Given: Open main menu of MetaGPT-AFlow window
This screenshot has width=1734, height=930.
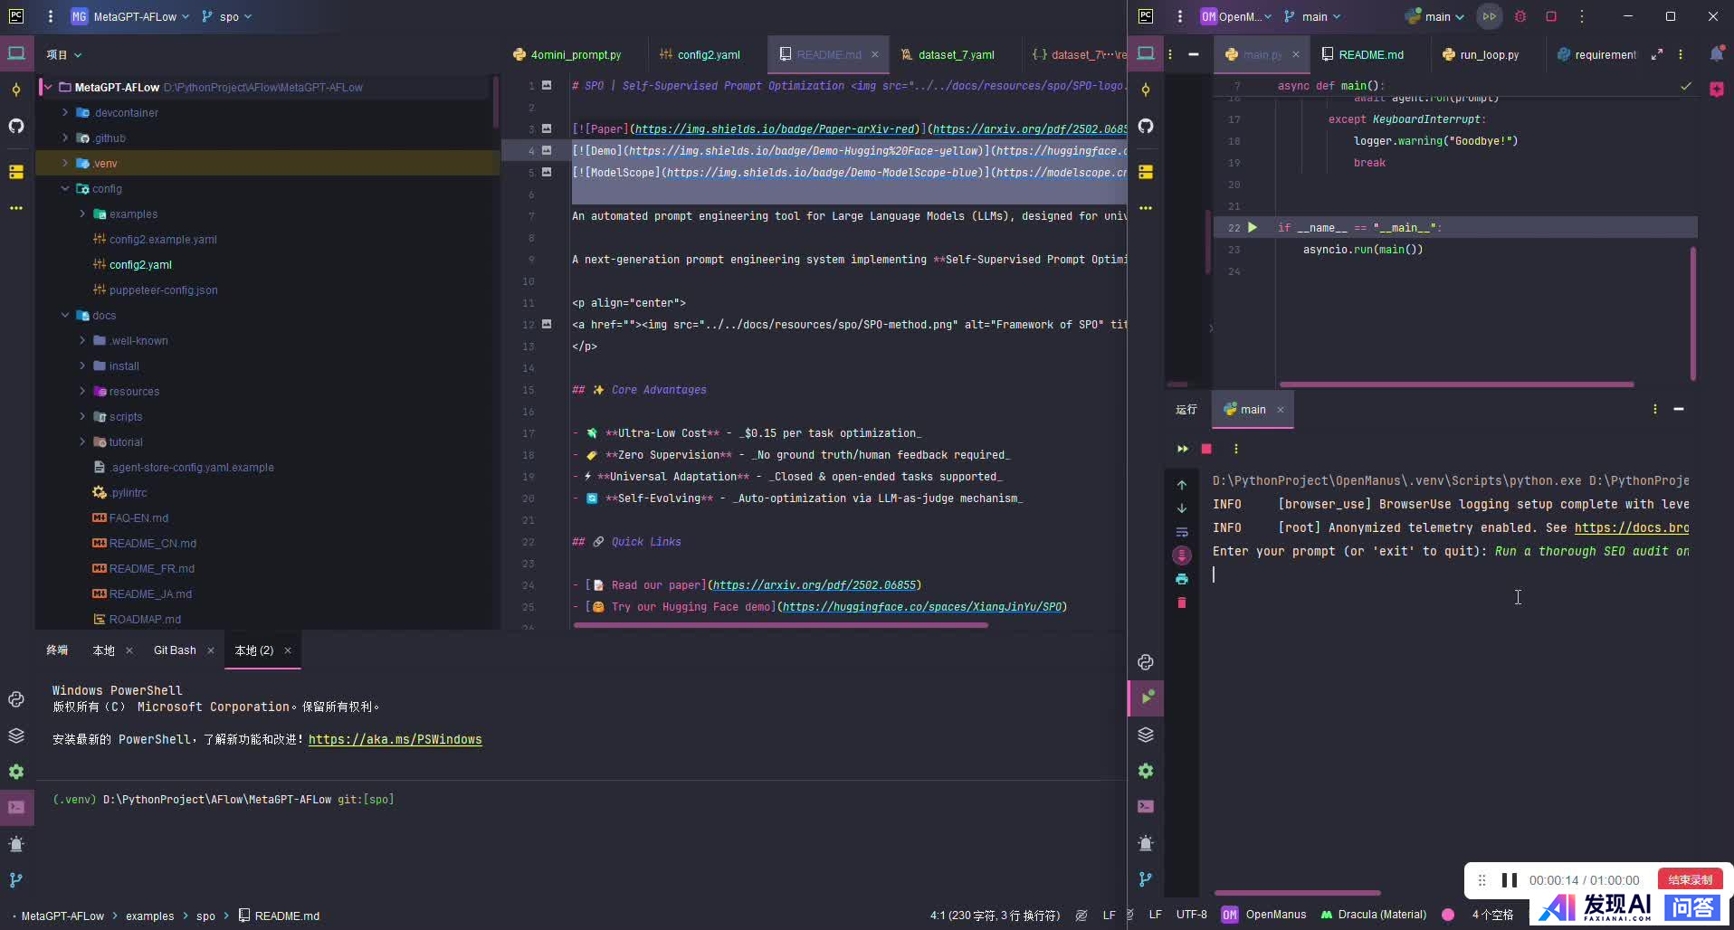Looking at the screenshot, I should [51, 16].
